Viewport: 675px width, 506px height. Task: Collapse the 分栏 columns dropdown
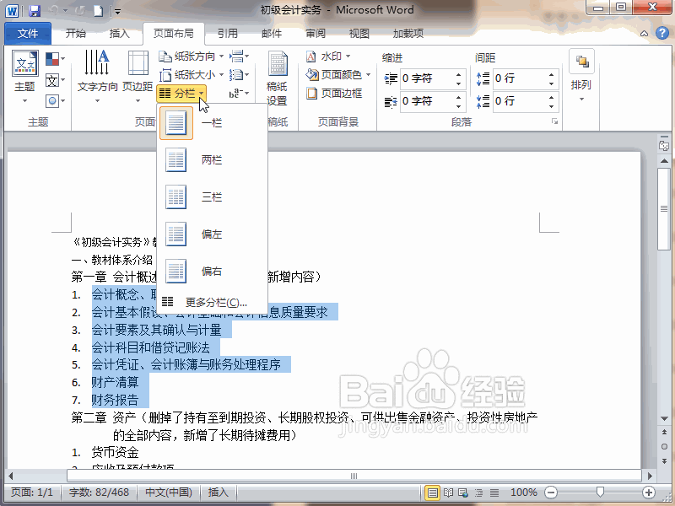coord(181,93)
